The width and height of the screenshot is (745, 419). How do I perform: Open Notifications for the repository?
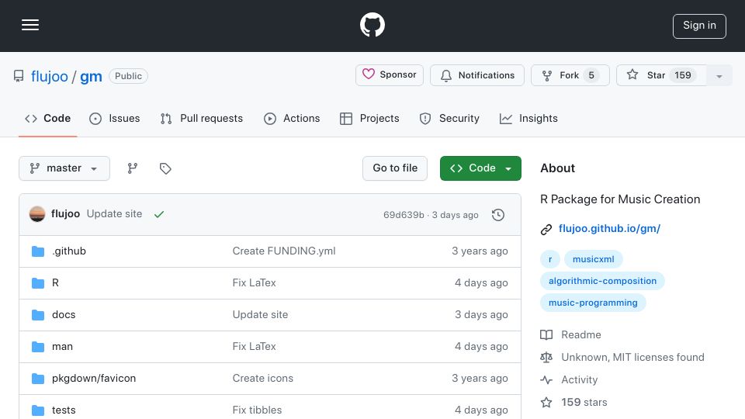pyautogui.click(x=477, y=75)
